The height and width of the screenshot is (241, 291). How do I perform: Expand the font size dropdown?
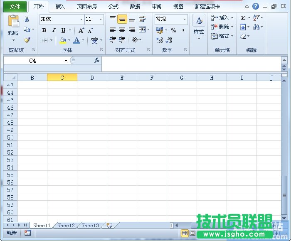click(101, 19)
